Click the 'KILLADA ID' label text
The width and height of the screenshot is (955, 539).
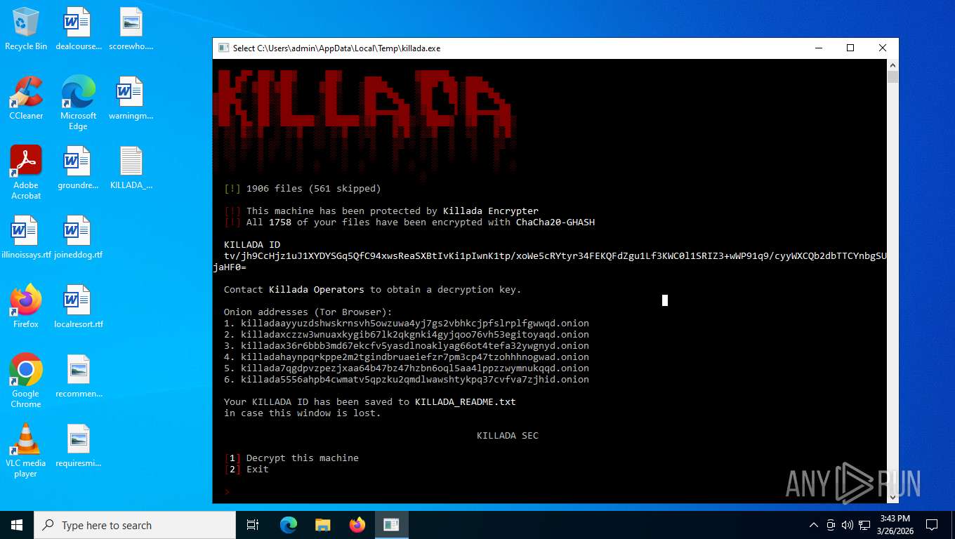pyautogui.click(x=252, y=244)
